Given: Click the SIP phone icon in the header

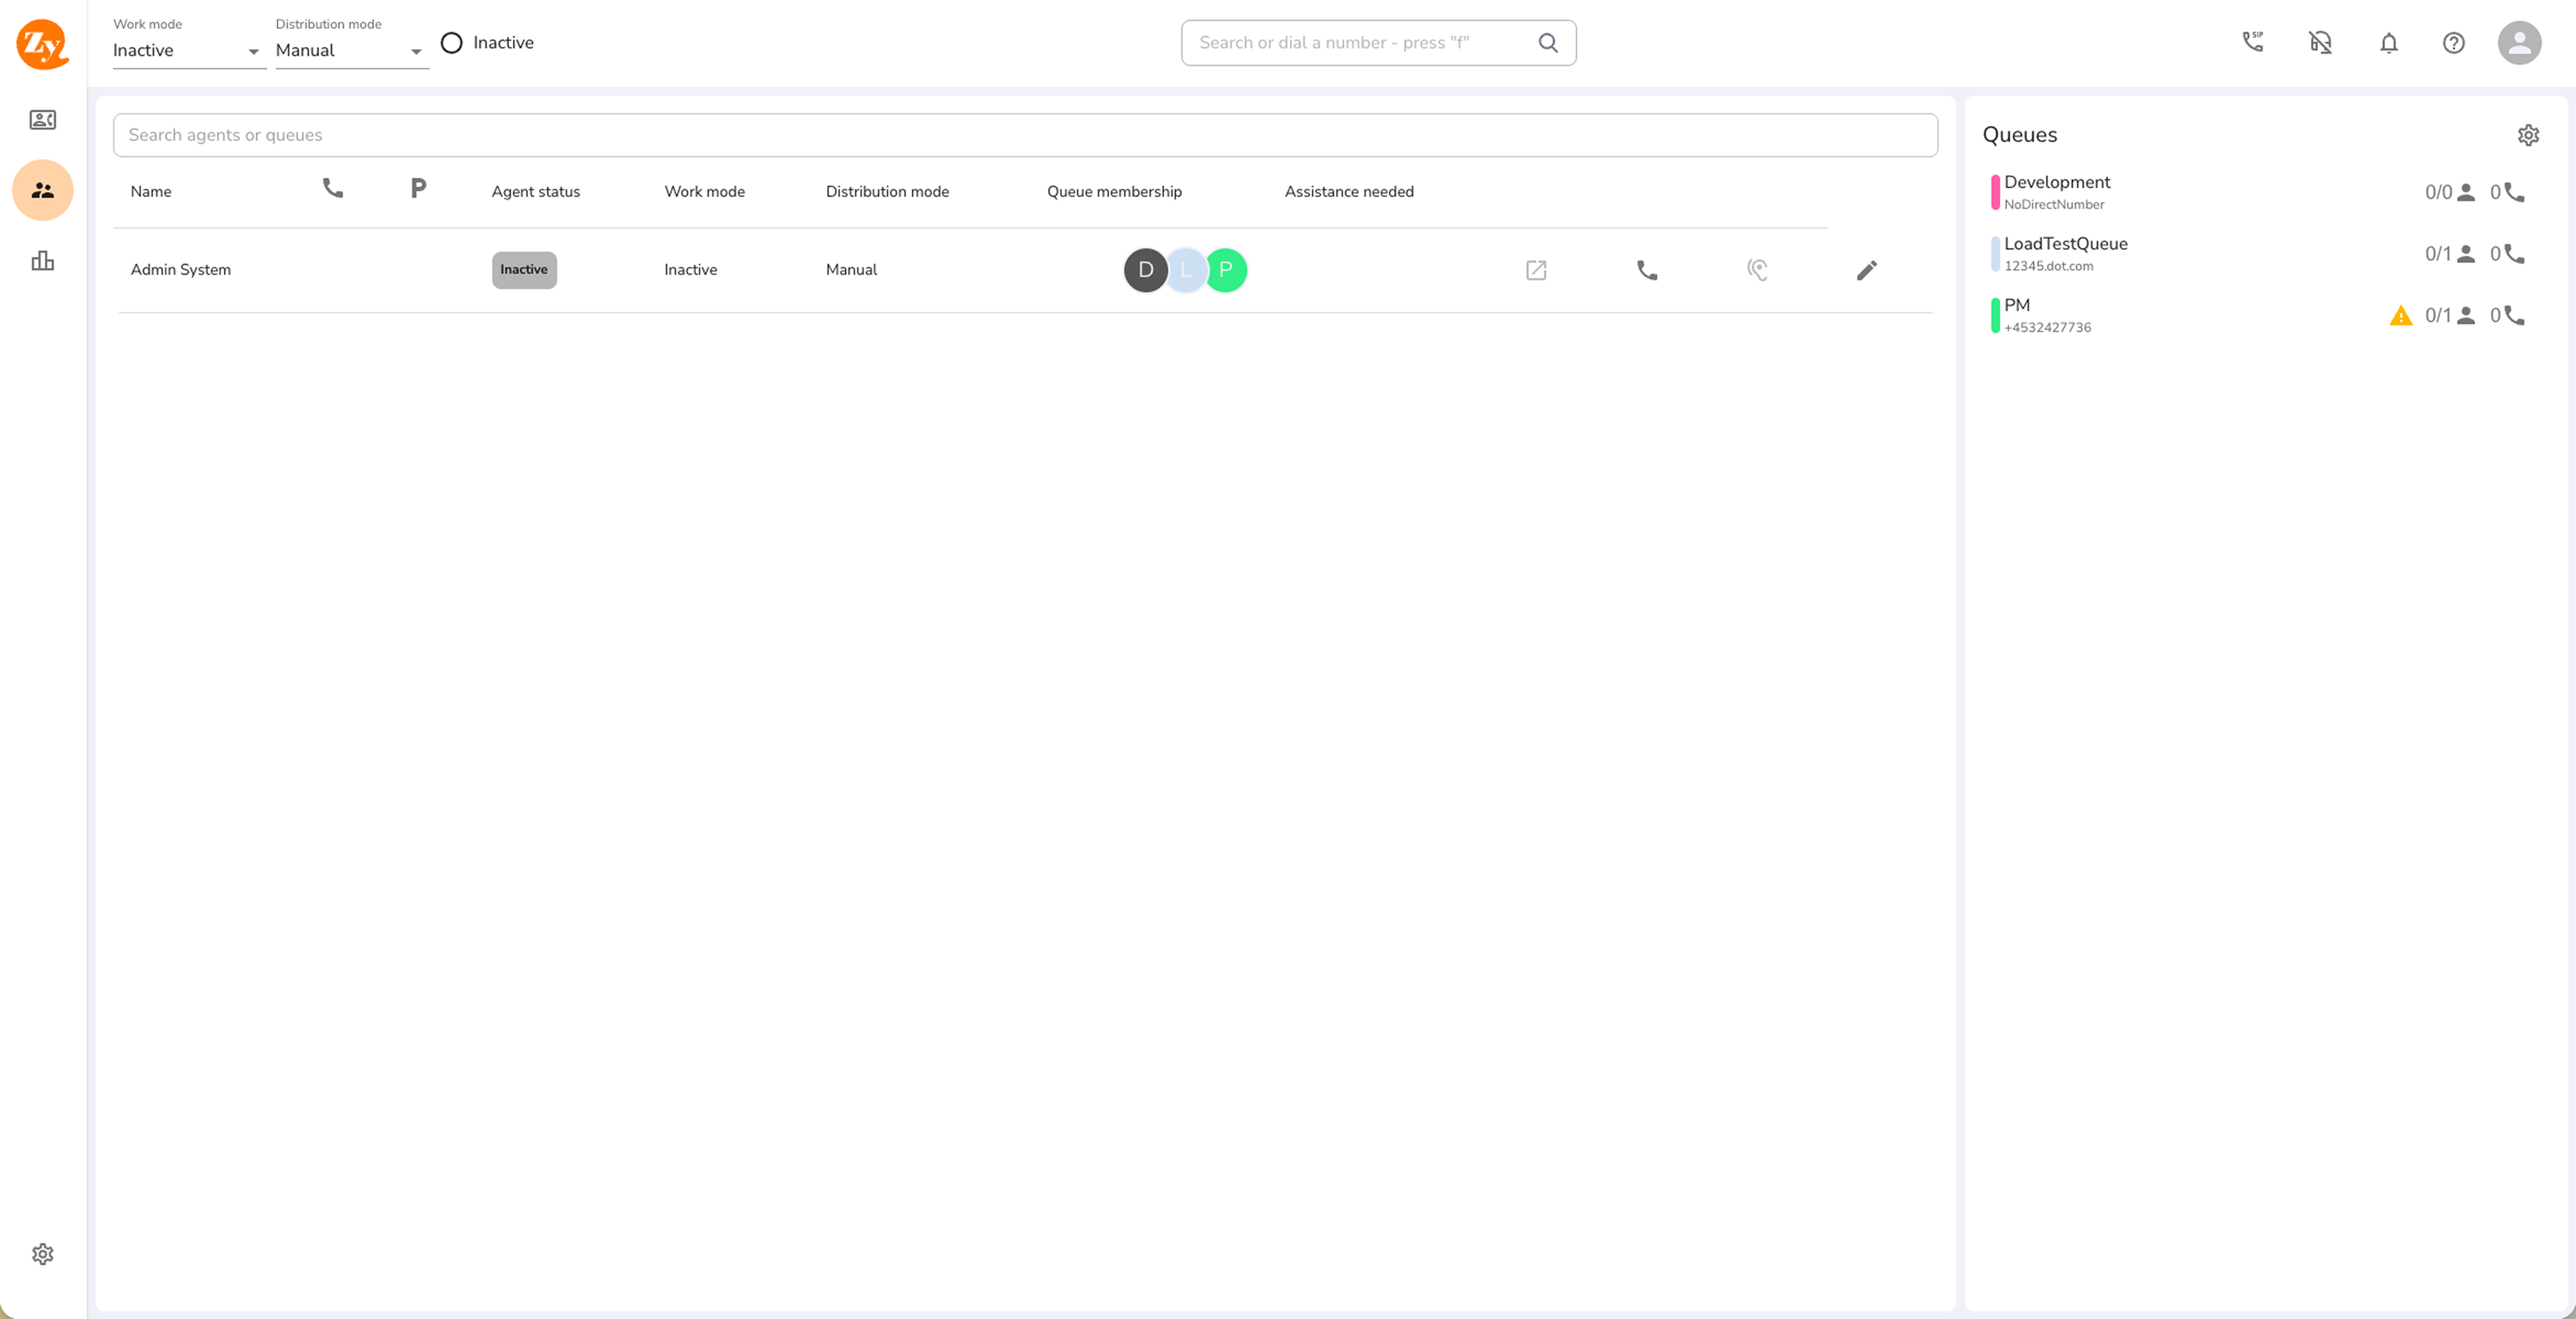Looking at the screenshot, I should coord(2252,42).
